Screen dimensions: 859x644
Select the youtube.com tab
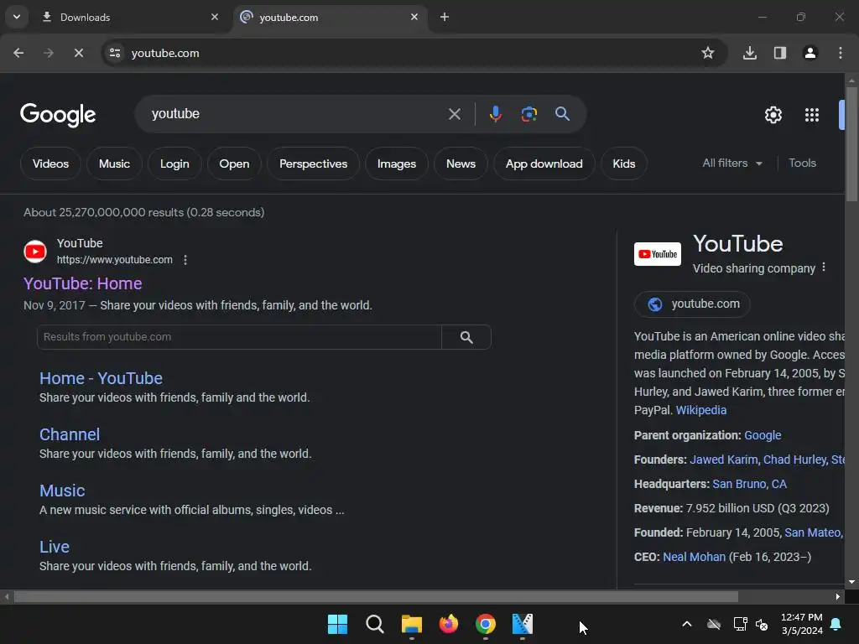pos(329,18)
